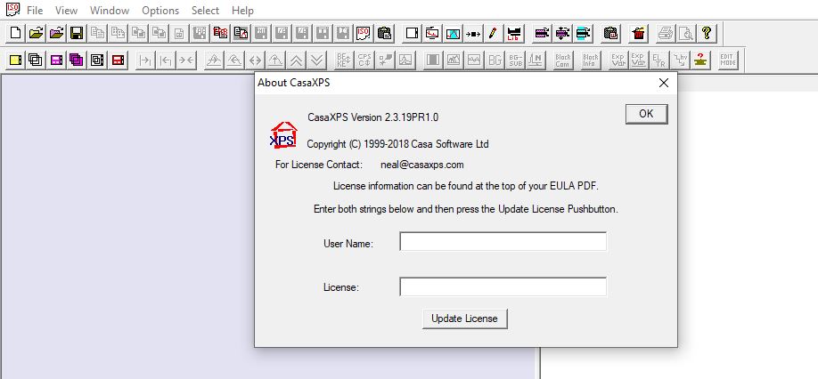Image resolution: width=818 pixels, height=379 pixels.
Task: Open the View menu
Action: tap(66, 11)
